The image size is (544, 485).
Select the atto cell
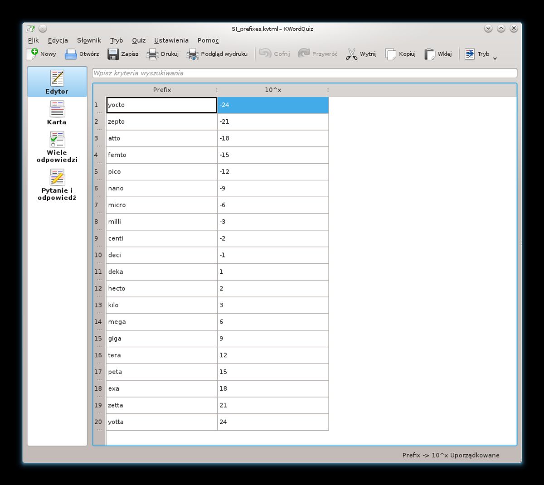pyautogui.click(x=162, y=138)
